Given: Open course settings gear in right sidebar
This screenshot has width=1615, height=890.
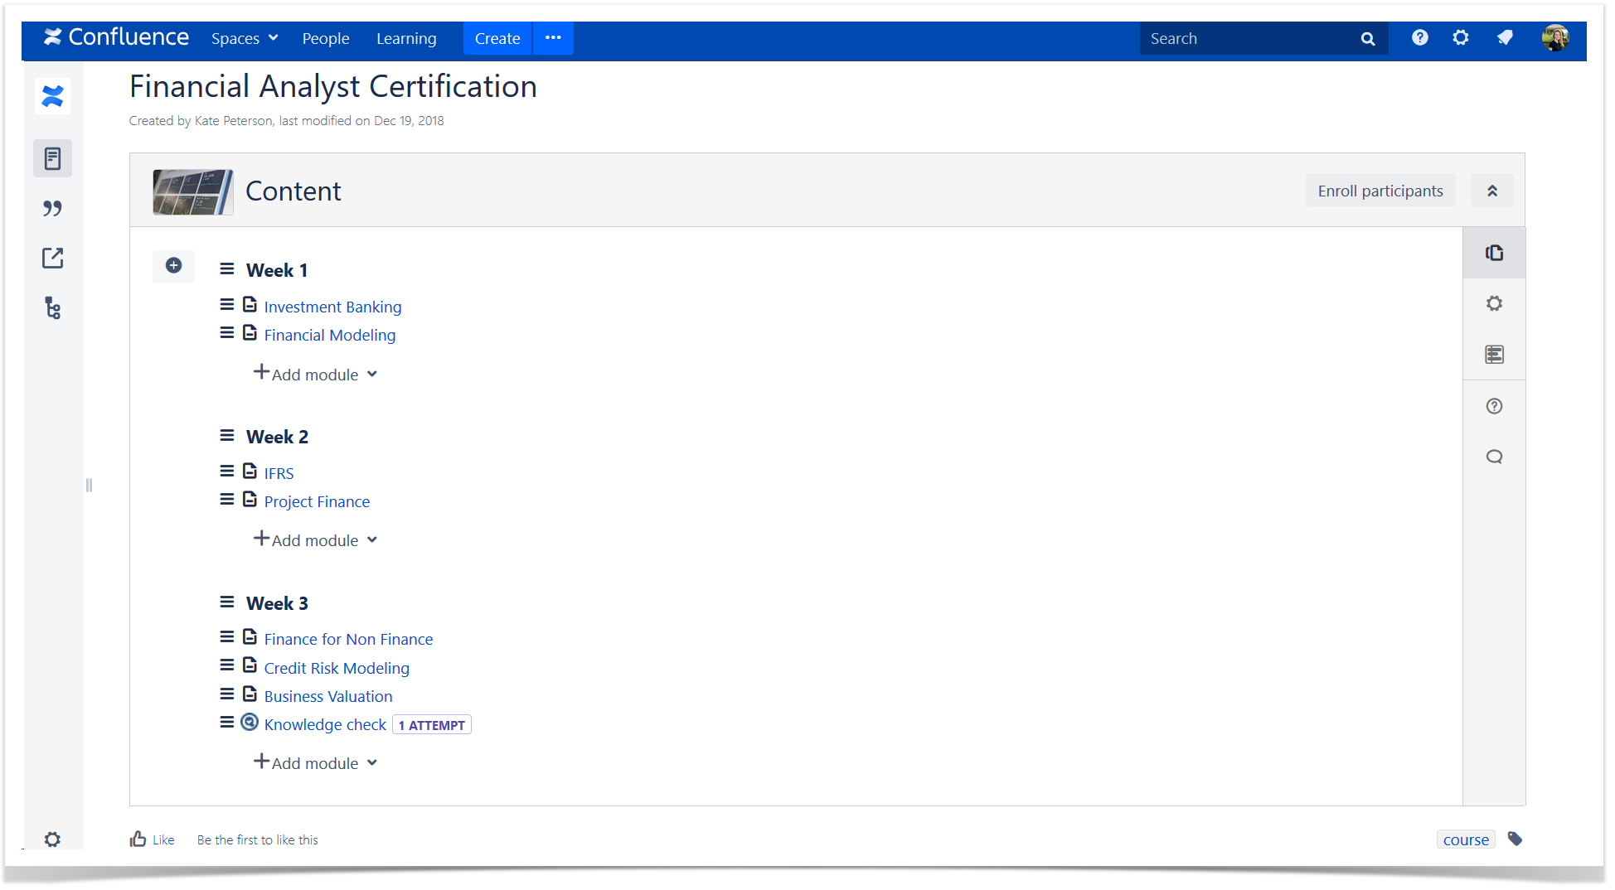Looking at the screenshot, I should tap(1493, 303).
